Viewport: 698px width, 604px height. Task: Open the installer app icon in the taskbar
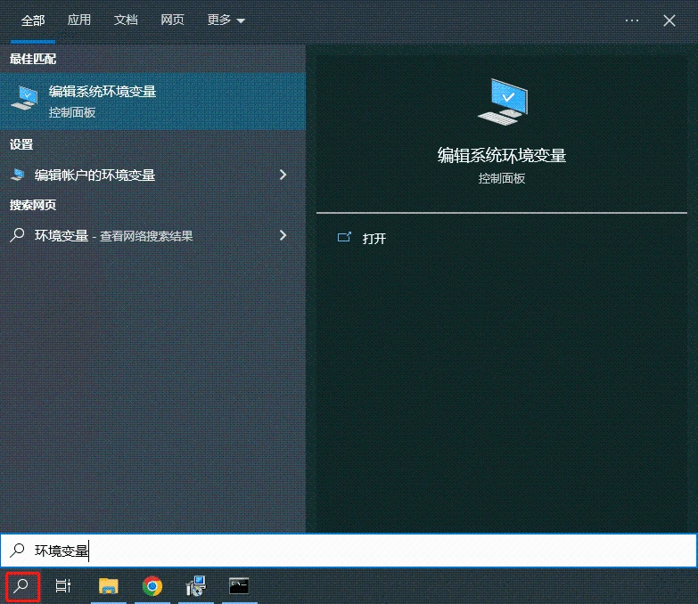point(196,586)
